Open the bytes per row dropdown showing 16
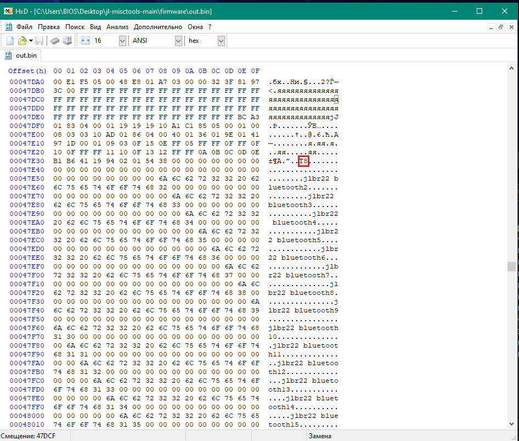 click(x=122, y=41)
